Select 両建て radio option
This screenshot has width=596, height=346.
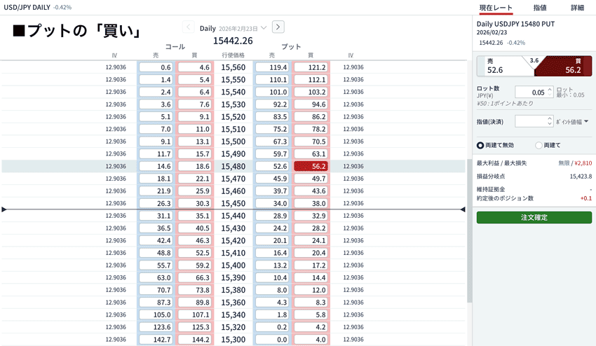tap(539, 145)
